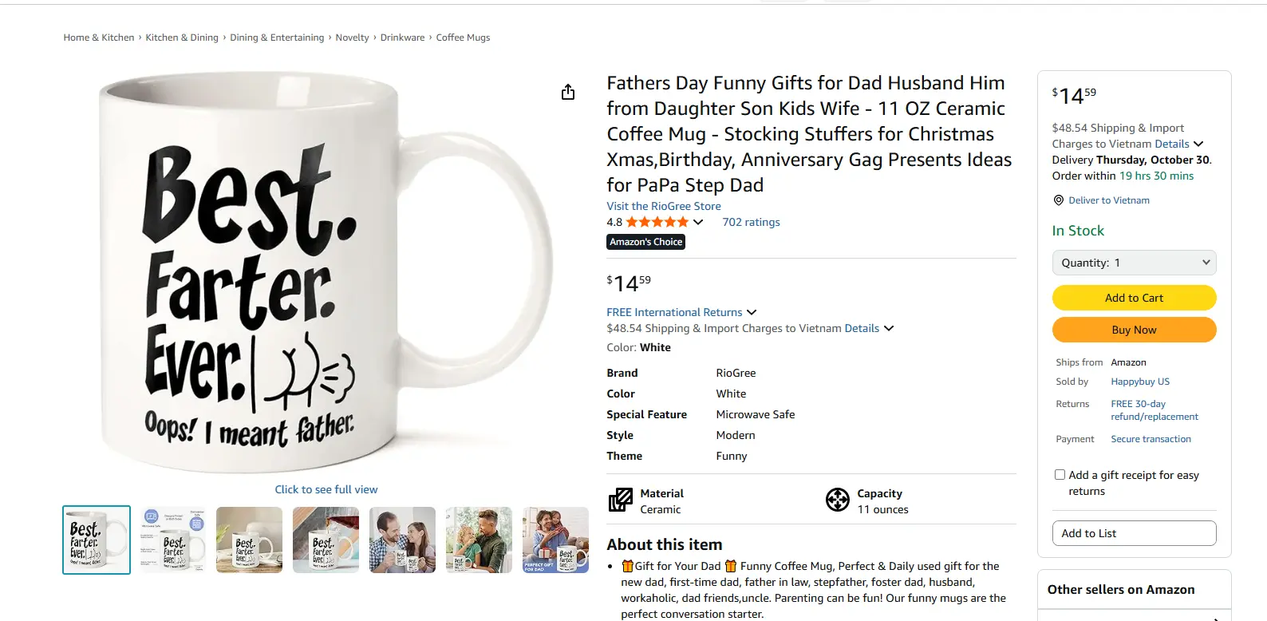Screen dimensions: 1267x621
Task: Click the Material Ceramic icon
Action: (x=619, y=499)
